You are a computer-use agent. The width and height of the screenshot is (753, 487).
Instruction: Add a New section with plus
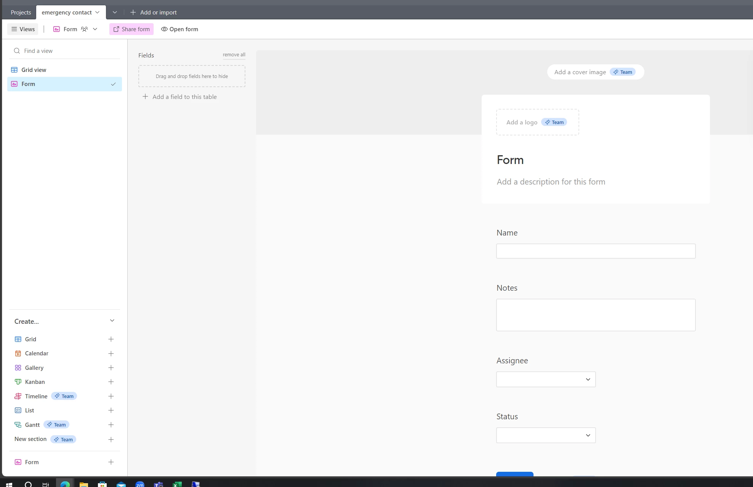(x=111, y=439)
